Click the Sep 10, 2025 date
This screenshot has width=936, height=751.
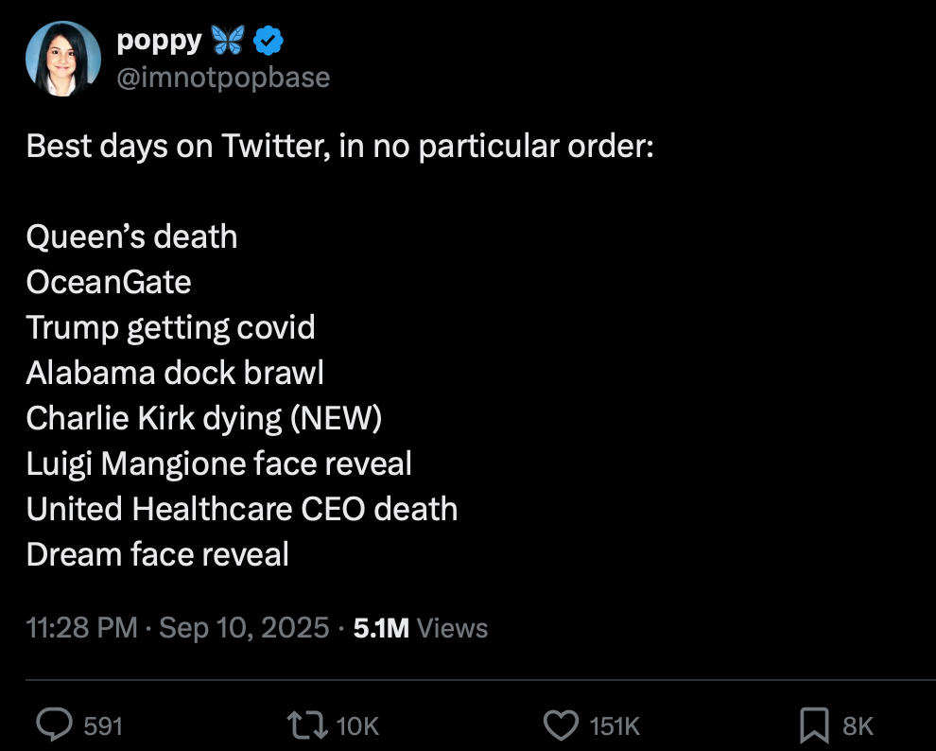244,628
